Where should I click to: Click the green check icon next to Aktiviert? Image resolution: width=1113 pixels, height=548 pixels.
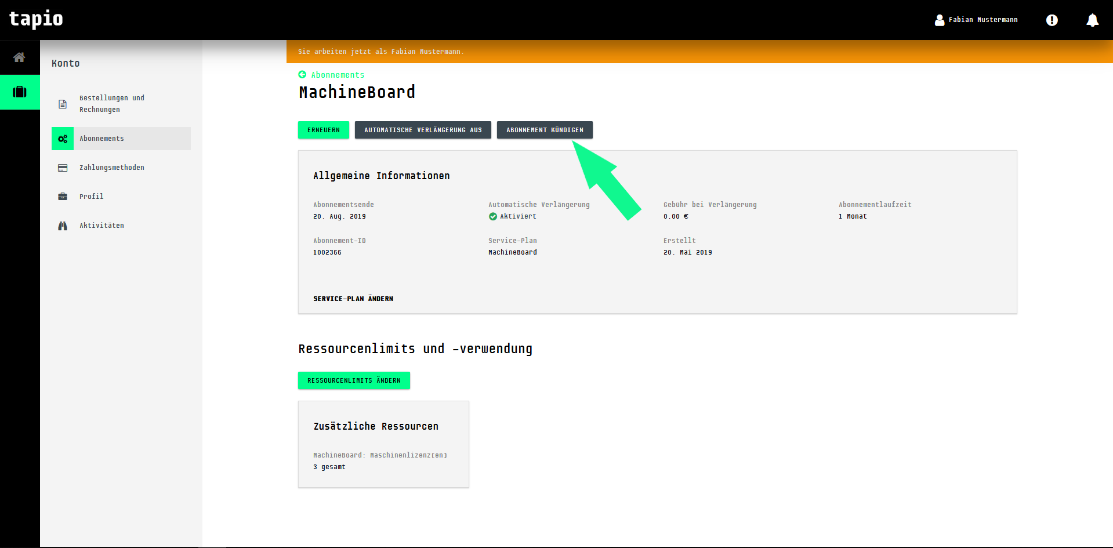(x=493, y=216)
